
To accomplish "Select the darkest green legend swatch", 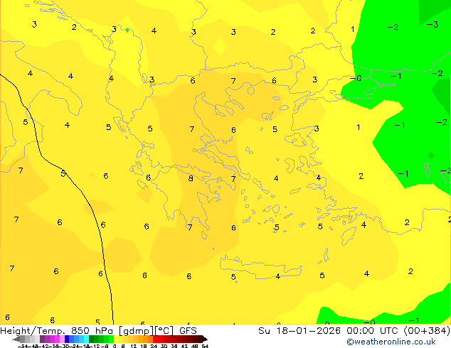I will 92,339.
